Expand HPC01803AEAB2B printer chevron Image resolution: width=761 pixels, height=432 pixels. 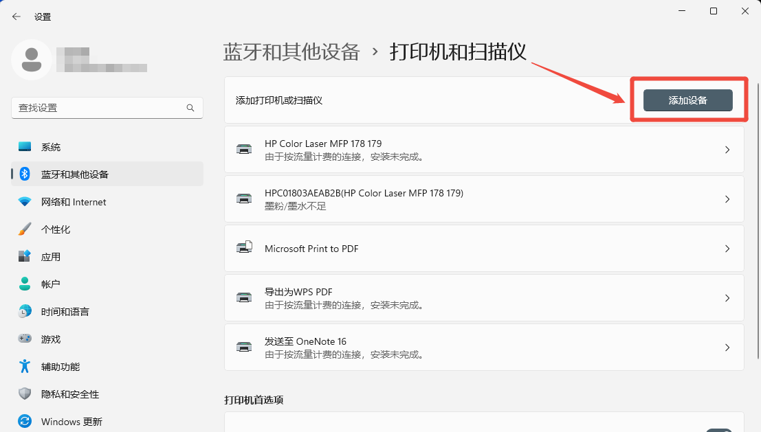point(727,199)
